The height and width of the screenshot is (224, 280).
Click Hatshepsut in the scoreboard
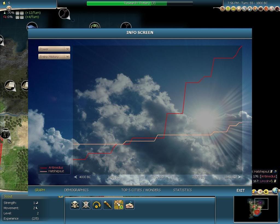pos(262,171)
